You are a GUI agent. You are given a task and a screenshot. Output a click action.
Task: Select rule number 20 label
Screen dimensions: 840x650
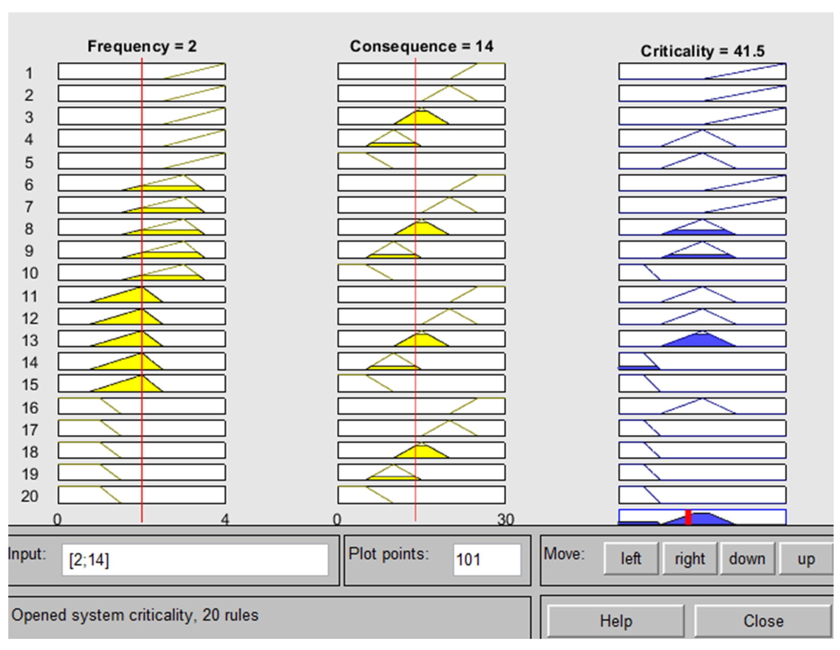pos(29,496)
